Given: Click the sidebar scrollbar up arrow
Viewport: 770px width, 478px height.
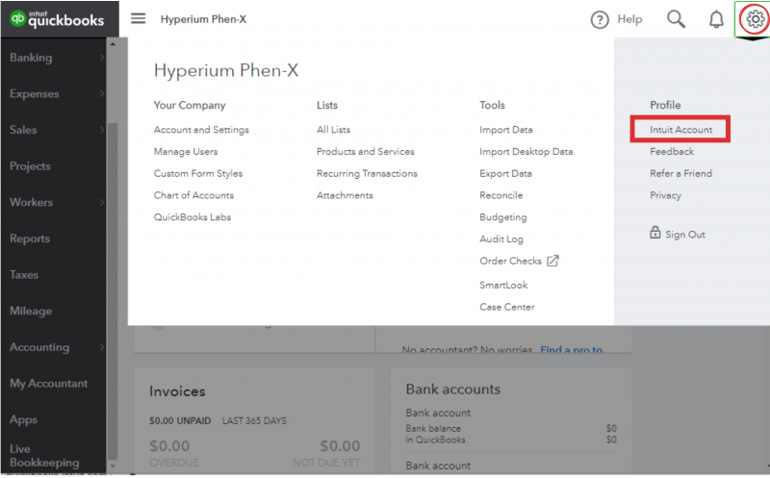Looking at the screenshot, I should click(x=113, y=44).
